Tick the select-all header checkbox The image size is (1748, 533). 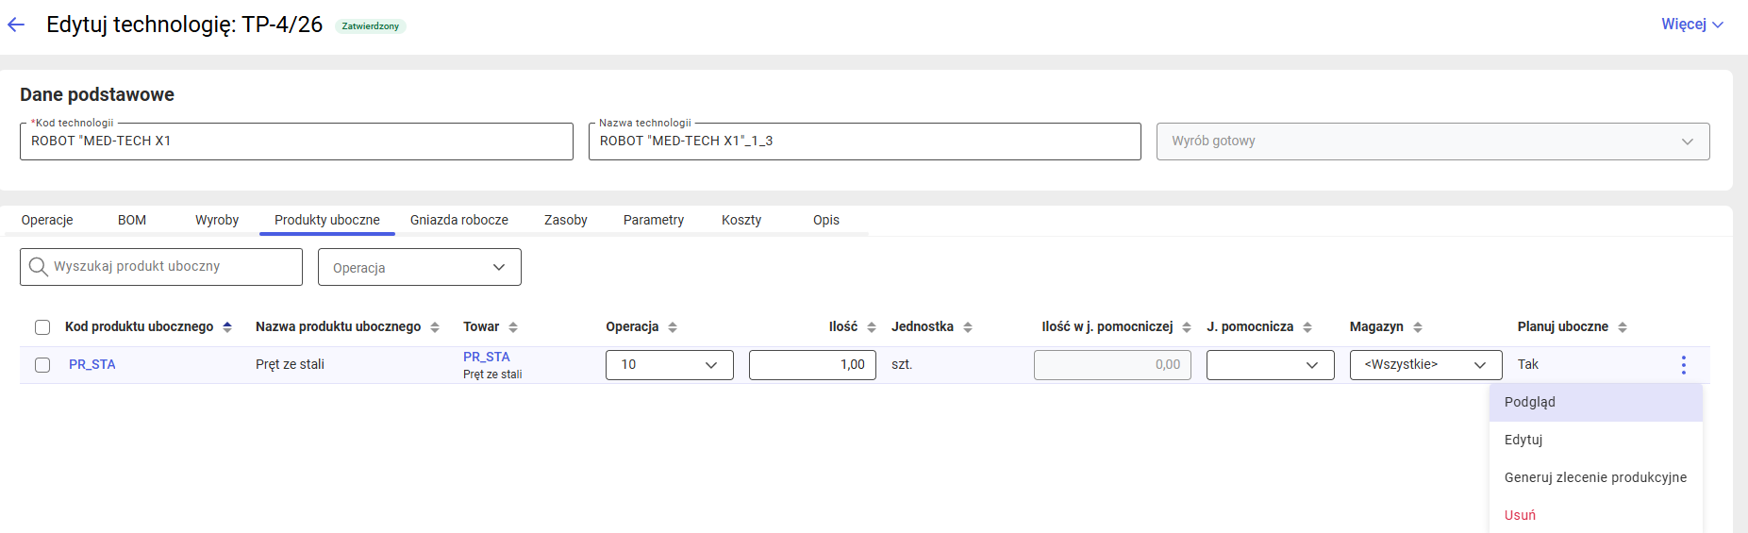point(42,327)
